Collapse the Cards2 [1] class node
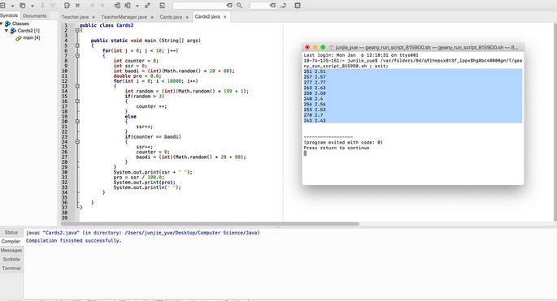Screen dimensions: 557x301 7,31
